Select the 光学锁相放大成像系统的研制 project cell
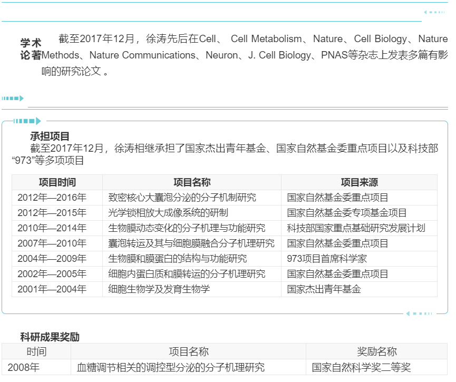The height and width of the screenshot is (382, 456). (168, 213)
